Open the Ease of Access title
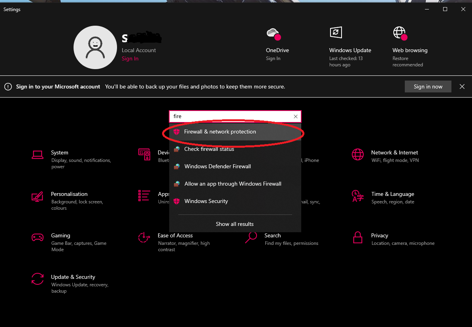 (x=175, y=235)
